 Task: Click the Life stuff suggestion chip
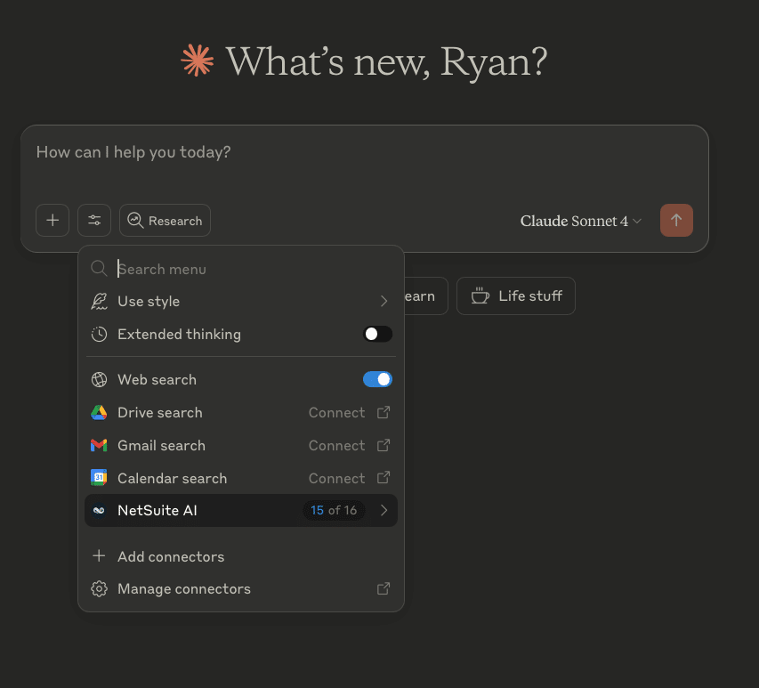(516, 296)
